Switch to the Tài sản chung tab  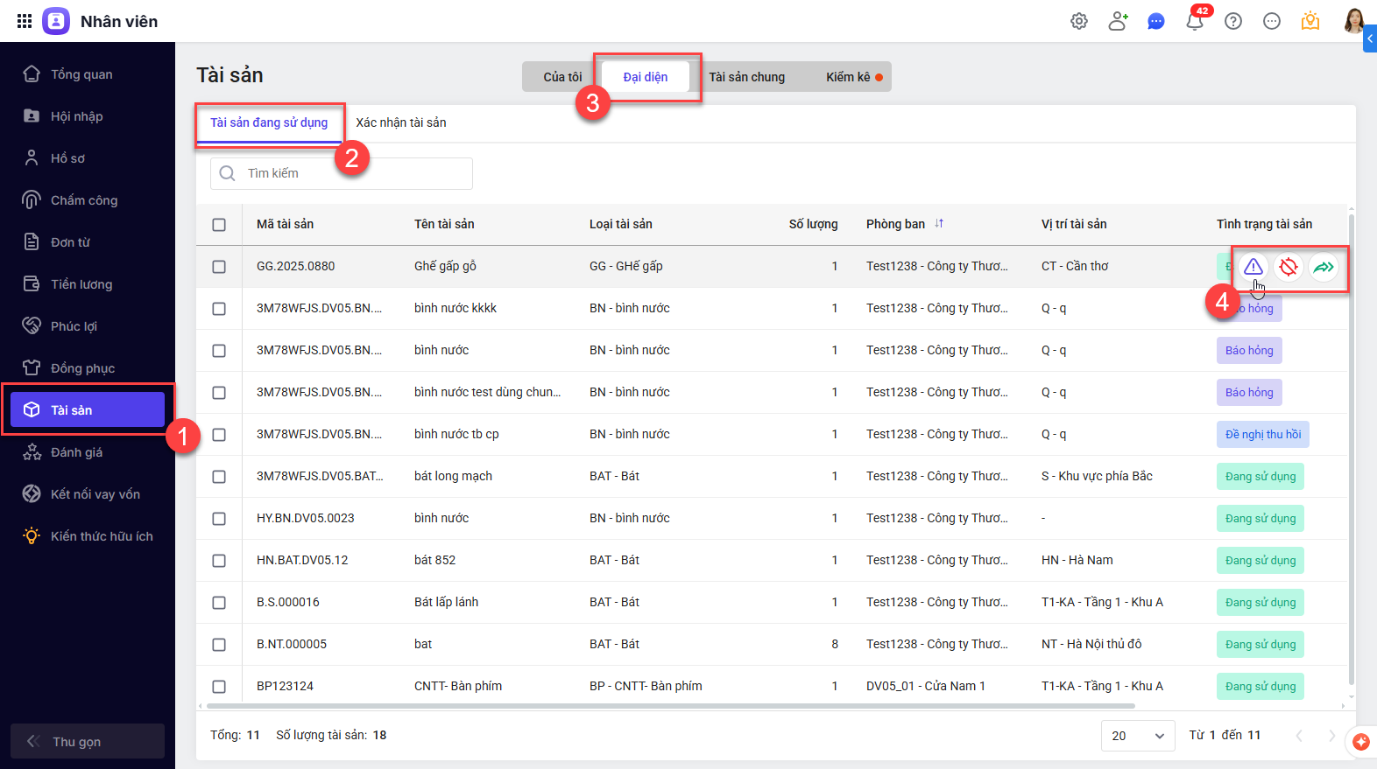746,77
